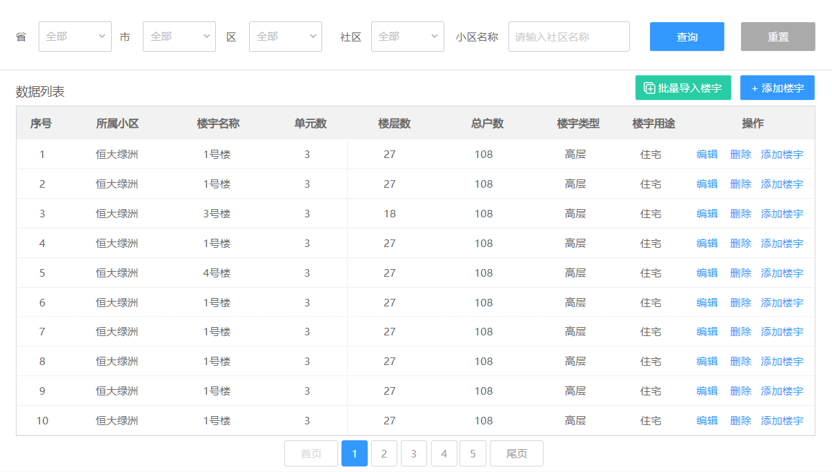Viewport: 832px width, 472px height.
Task: Click the 尾页 last page button
Action: tap(516, 453)
